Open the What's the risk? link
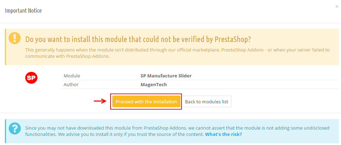341x145 pixels. coord(223,134)
